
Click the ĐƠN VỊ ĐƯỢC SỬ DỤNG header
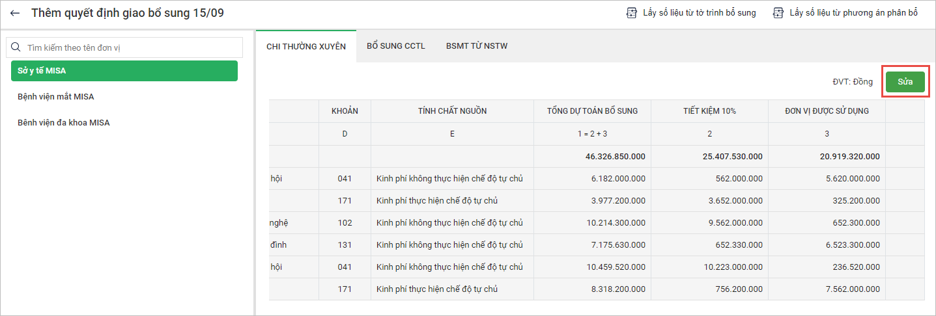[x=827, y=111]
